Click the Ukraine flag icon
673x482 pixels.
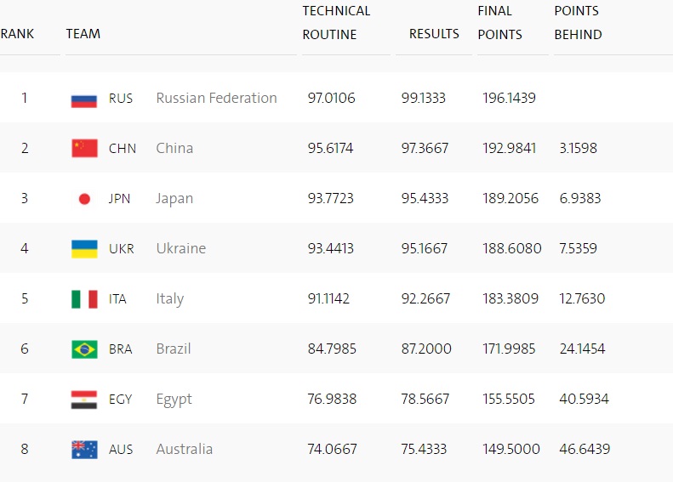[x=84, y=249]
